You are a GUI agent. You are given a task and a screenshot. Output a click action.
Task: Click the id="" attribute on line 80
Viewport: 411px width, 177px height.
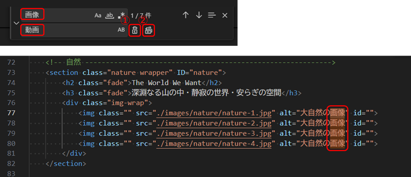pyautogui.click(x=363, y=144)
